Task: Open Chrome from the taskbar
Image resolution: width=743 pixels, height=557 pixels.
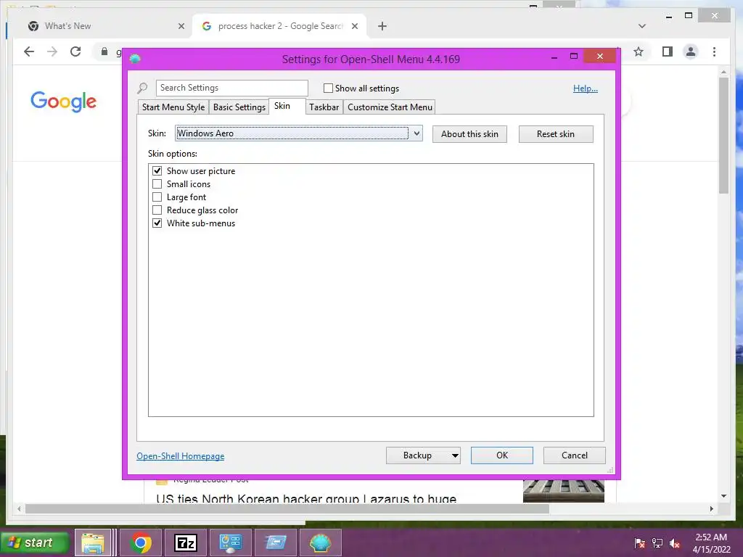Action: click(x=141, y=542)
